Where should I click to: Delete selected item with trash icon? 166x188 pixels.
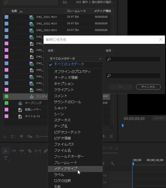[111, 136]
